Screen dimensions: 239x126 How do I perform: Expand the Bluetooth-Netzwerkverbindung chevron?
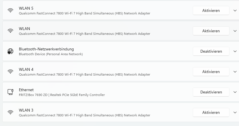pyautogui.click(x=235, y=51)
